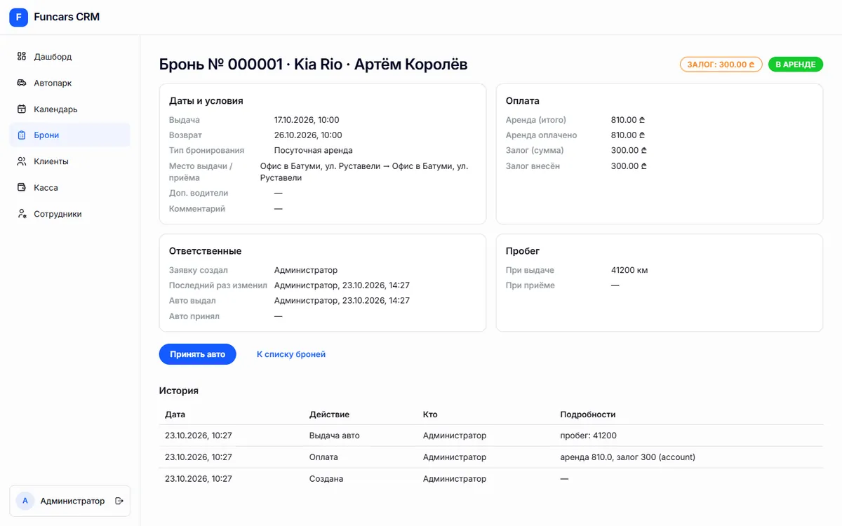
Task: Click the История section heading
Action: click(179, 391)
